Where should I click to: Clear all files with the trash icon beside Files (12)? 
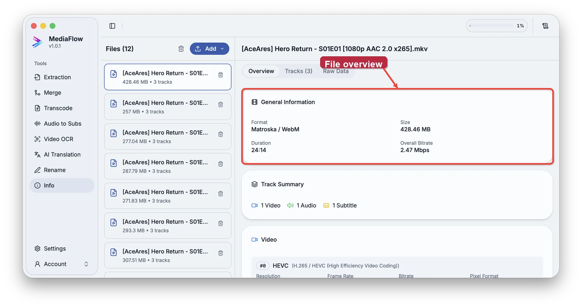pyautogui.click(x=181, y=49)
